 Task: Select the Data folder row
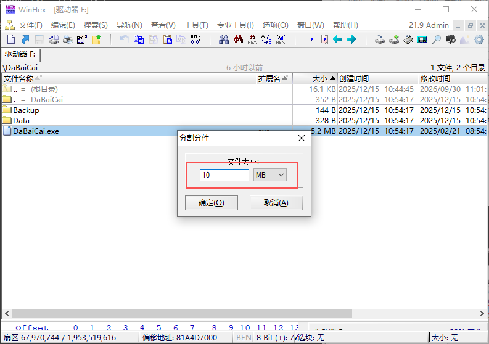click(244, 120)
